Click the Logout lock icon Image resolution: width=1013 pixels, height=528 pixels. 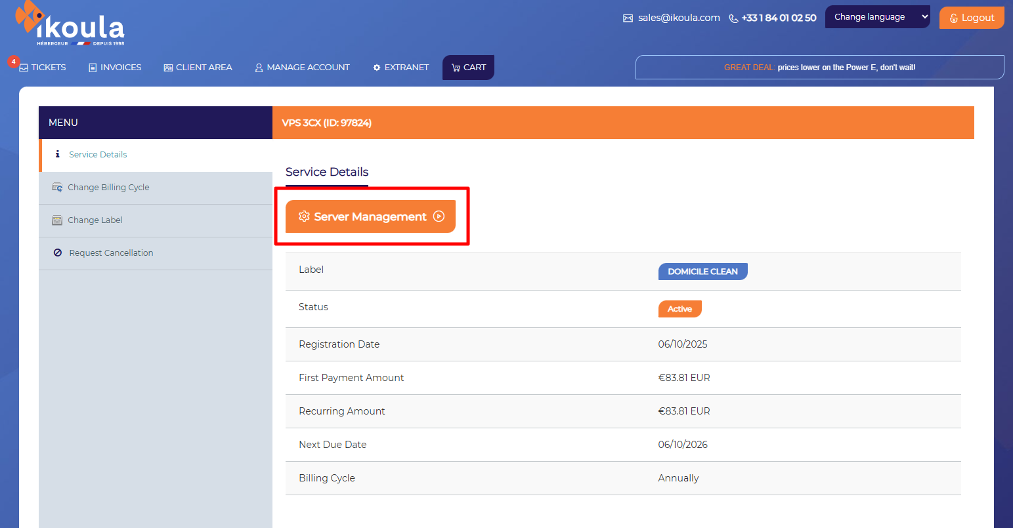pyautogui.click(x=954, y=18)
